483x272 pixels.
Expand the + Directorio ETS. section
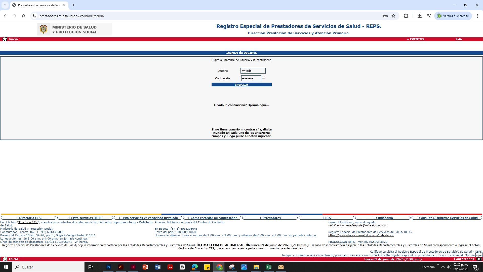point(29,218)
